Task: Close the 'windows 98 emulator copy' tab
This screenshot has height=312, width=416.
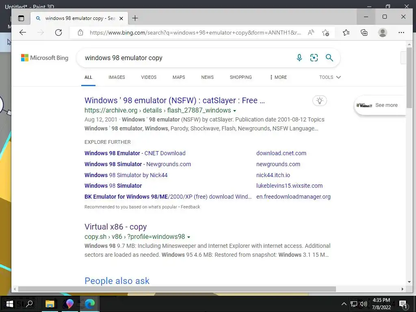Action: [x=121, y=18]
